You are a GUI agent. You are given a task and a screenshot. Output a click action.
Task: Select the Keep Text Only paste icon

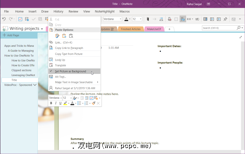coord(71,36)
